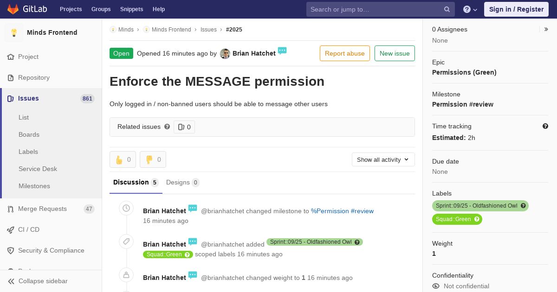Open the Projects menu
This screenshot has height=292, width=557.
click(x=71, y=9)
